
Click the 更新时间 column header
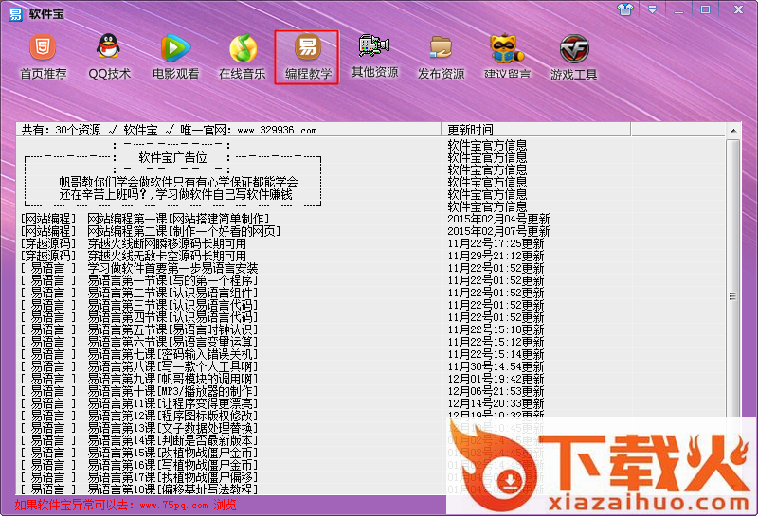tap(587, 130)
